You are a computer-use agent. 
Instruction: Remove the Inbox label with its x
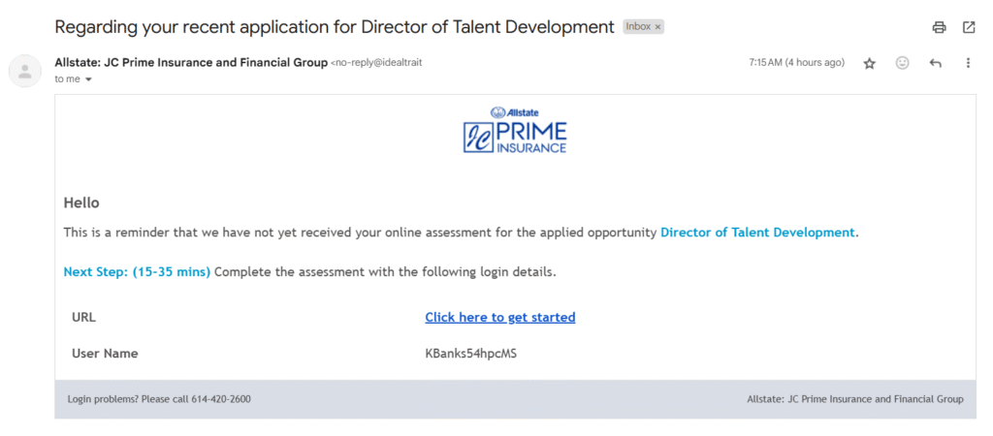657,27
